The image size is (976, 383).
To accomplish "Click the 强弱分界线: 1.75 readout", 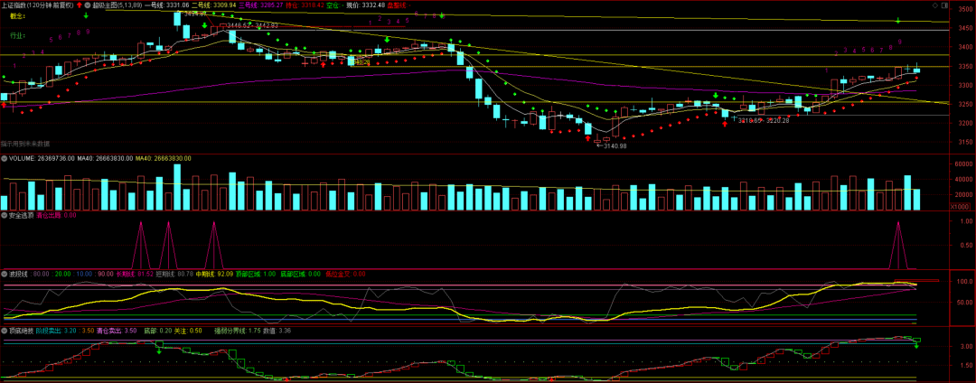I will click(237, 331).
